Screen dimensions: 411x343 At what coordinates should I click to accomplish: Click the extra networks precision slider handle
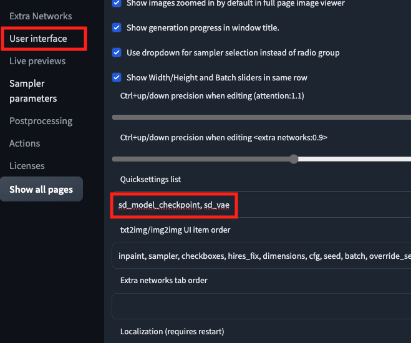(x=294, y=159)
